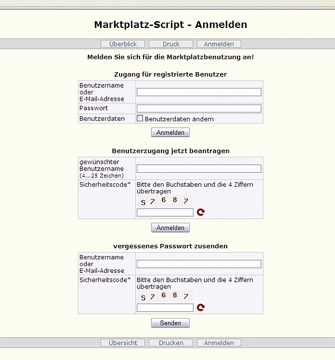Viewport: 335px width, 360px height.
Task: Click 'Anmelden' in the top navigation bar
Action: (x=219, y=44)
